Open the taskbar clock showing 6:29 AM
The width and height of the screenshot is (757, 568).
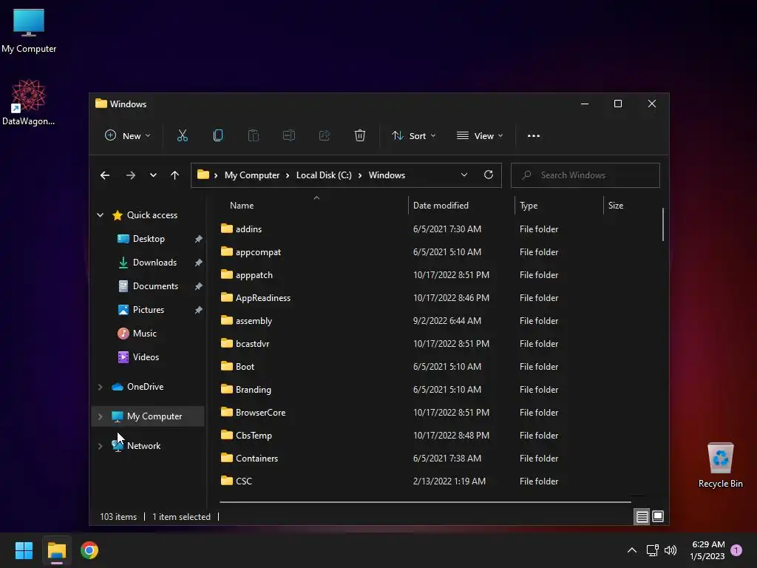click(x=707, y=550)
